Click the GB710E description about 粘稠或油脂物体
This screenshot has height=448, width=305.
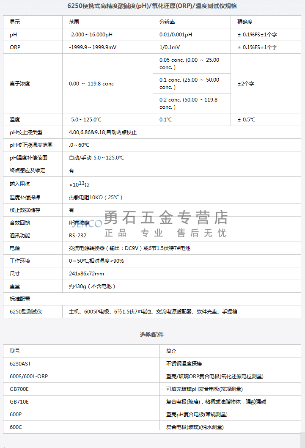tap(216, 402)
